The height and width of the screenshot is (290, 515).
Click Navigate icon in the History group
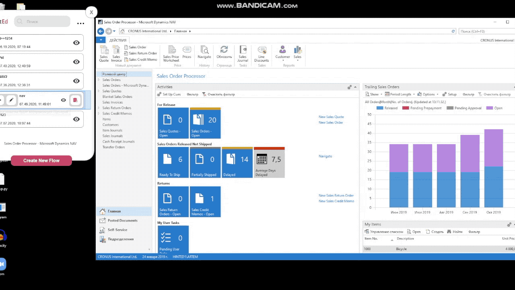point(204,52)
